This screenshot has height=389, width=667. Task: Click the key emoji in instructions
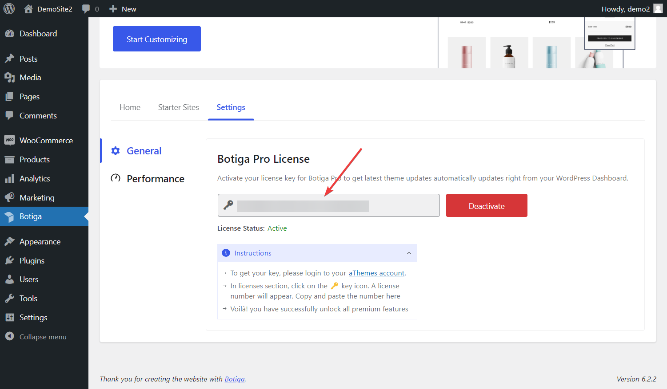(x=335, y=286)
